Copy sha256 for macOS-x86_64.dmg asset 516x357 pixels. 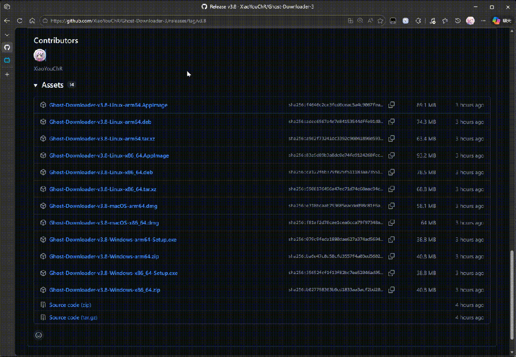coord(391,222)
